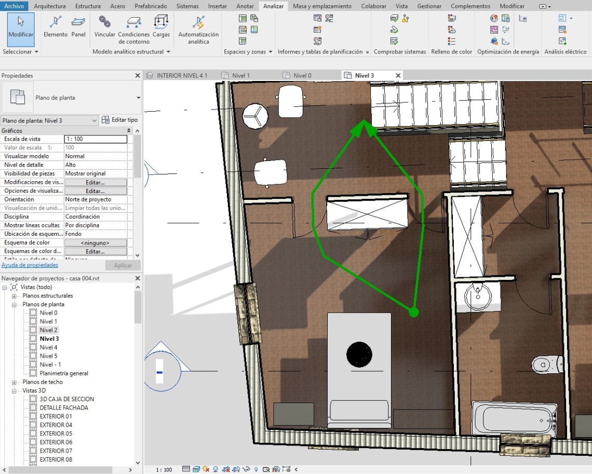
Task: Click the Panel analytical tool
Action: [x=78, y=26]
